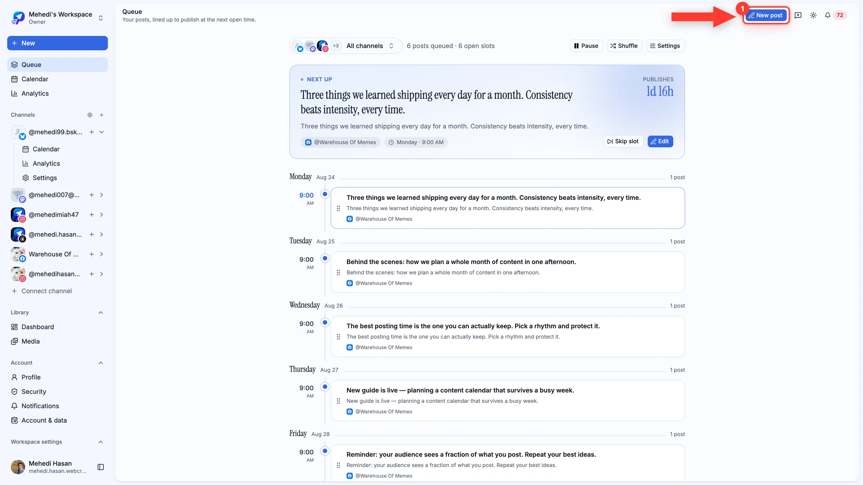863x485 pixels.
Task: Pause the queue
Action: coord(586,46)
